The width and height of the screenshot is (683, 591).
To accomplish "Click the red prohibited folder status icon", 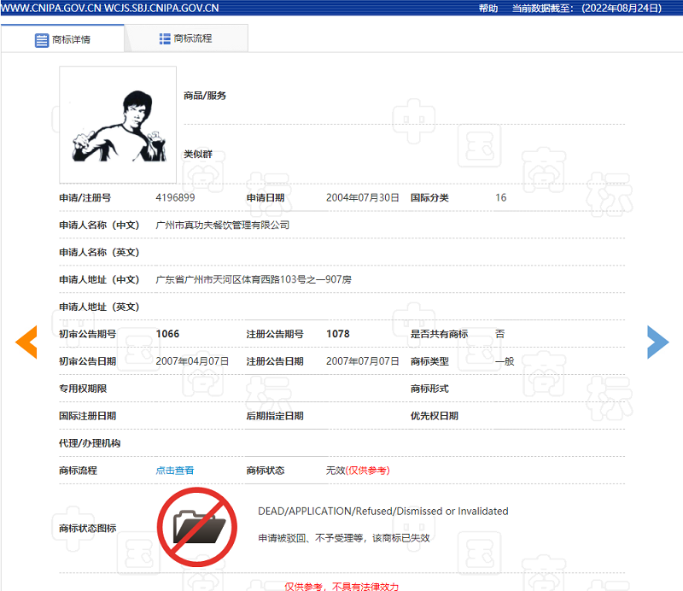I will coord(196,526).
